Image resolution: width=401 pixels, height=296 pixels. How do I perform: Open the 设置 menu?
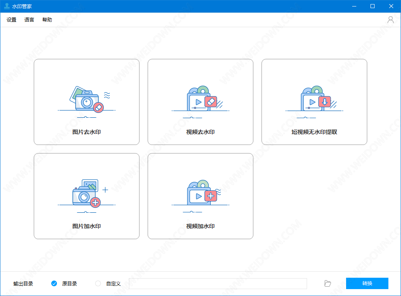(x=11, y=20)
